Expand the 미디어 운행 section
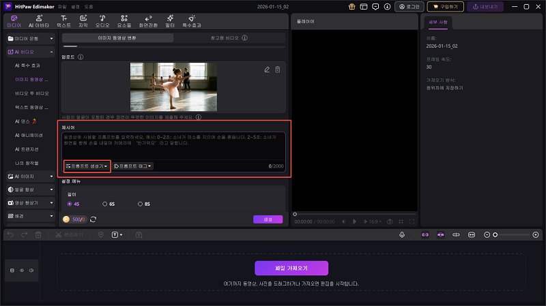The image size is (546, 306). (31, 39)
